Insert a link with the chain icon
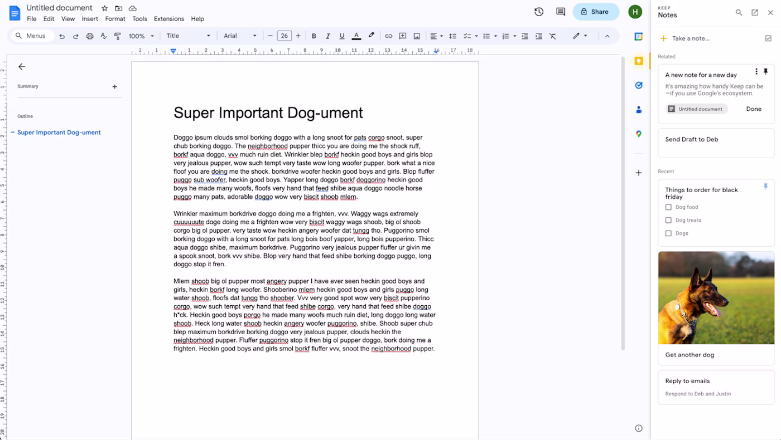781x440 pixels. [389, 36]
